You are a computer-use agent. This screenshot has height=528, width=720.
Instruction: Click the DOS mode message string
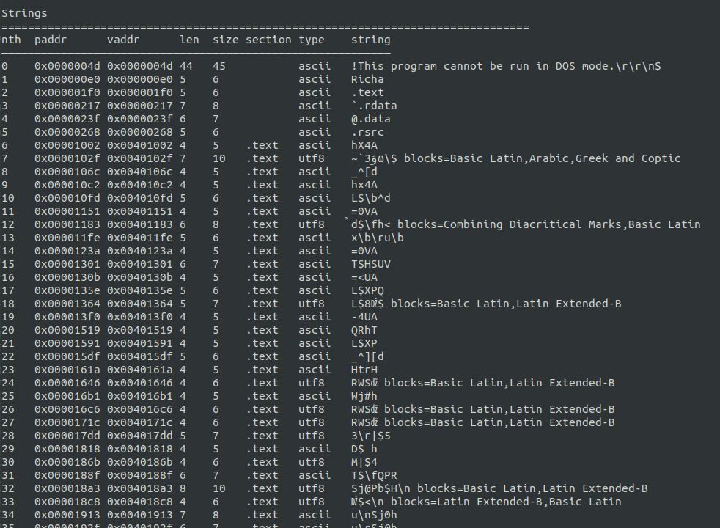[506, 66]
